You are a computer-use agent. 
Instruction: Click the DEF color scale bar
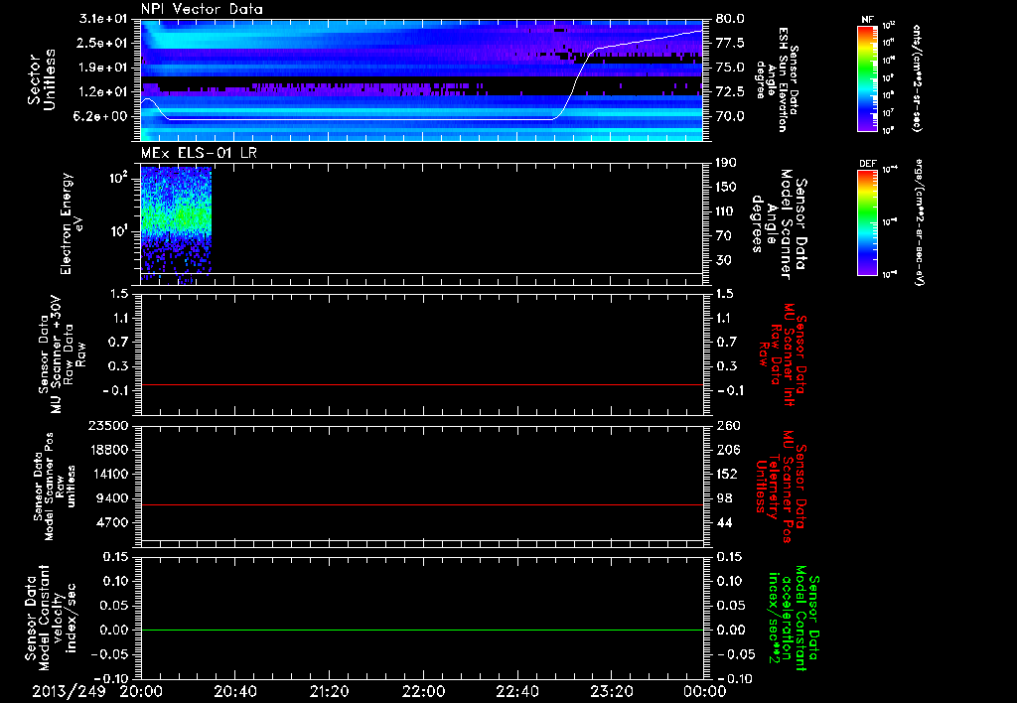click(x=867, y=220)
